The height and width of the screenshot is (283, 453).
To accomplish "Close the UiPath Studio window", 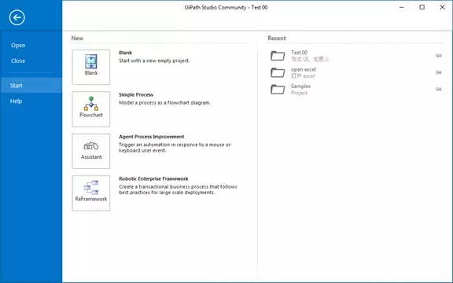I will tap(442, 7).
